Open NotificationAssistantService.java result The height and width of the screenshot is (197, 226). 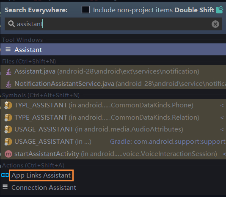113,84
